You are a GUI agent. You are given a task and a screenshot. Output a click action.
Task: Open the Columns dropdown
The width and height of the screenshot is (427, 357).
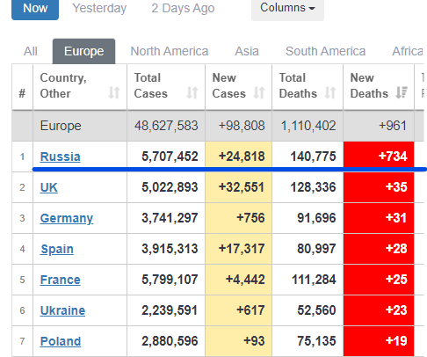pos(287,9)
